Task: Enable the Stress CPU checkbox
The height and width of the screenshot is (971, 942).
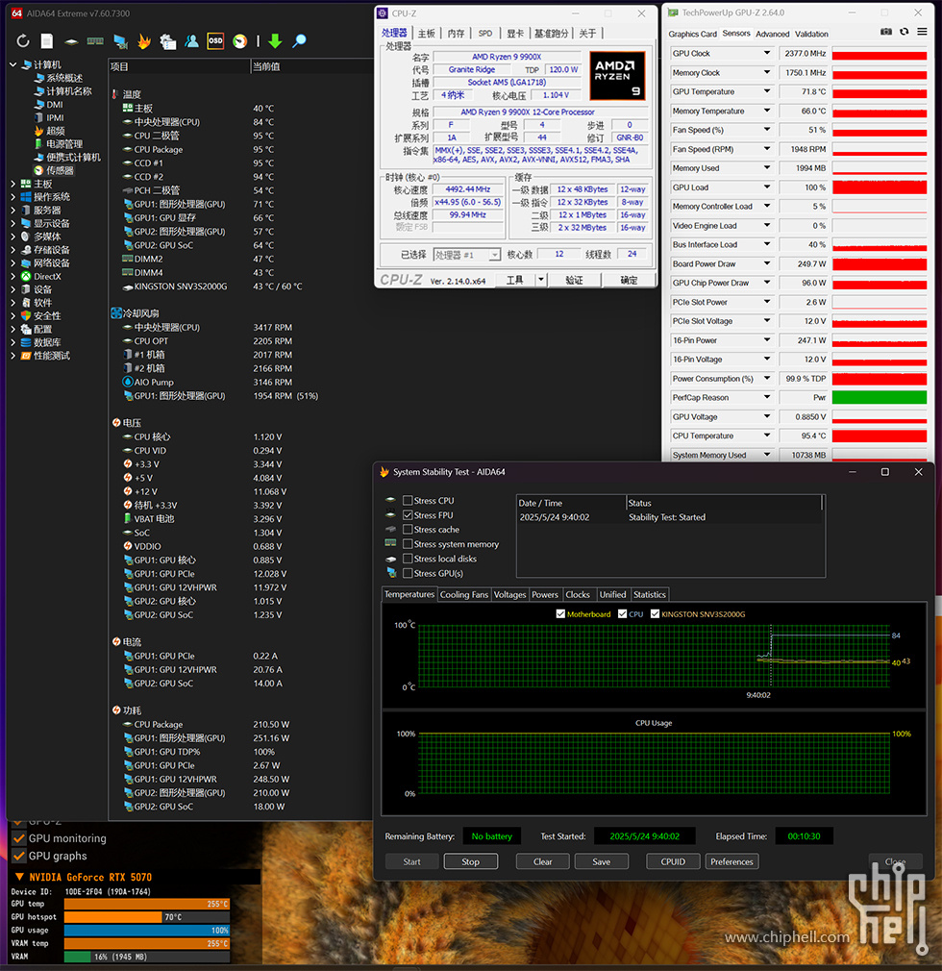Action: [408, 500]
